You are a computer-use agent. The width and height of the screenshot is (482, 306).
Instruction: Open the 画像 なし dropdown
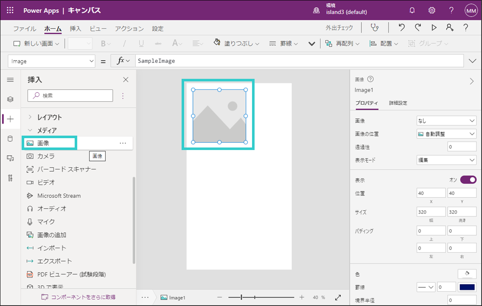tap(446, 121)
